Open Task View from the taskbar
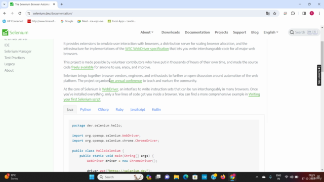 pos(158,177)
